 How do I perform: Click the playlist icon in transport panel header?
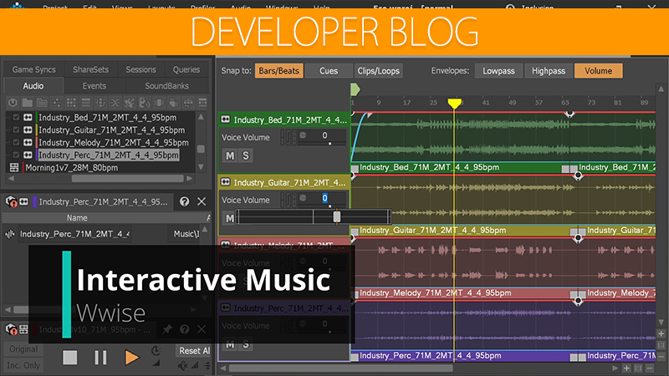pos(23,329)
